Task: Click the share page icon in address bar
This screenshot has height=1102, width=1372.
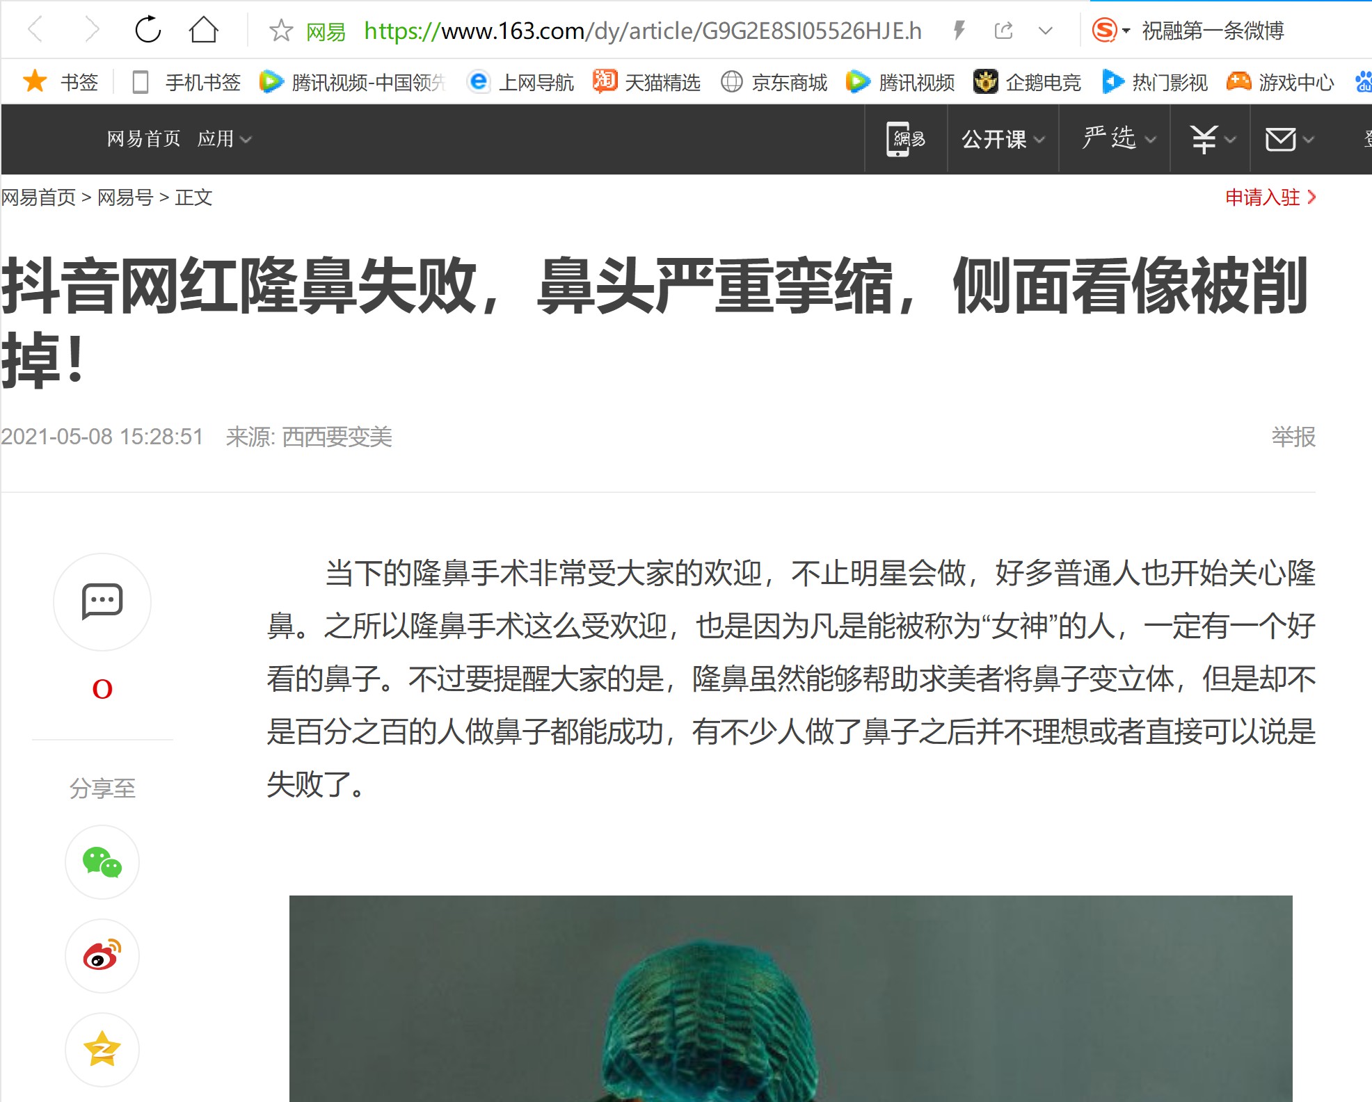Action: click(1003, 31)
